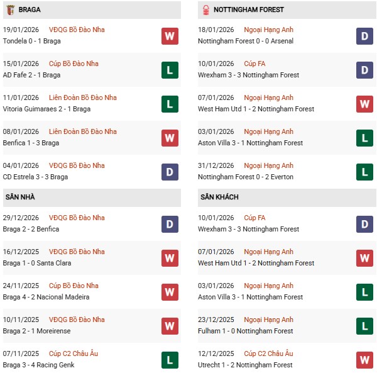This screenshot has height=373, width=377.
Task: Click the Braga club crest icon
Action: point(10,9)
